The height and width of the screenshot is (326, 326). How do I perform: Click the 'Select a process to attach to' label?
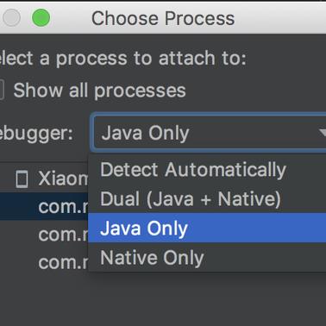123,58
